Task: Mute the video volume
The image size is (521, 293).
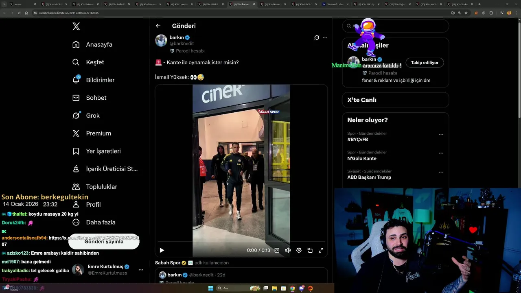Action: (x=288, y=250)
